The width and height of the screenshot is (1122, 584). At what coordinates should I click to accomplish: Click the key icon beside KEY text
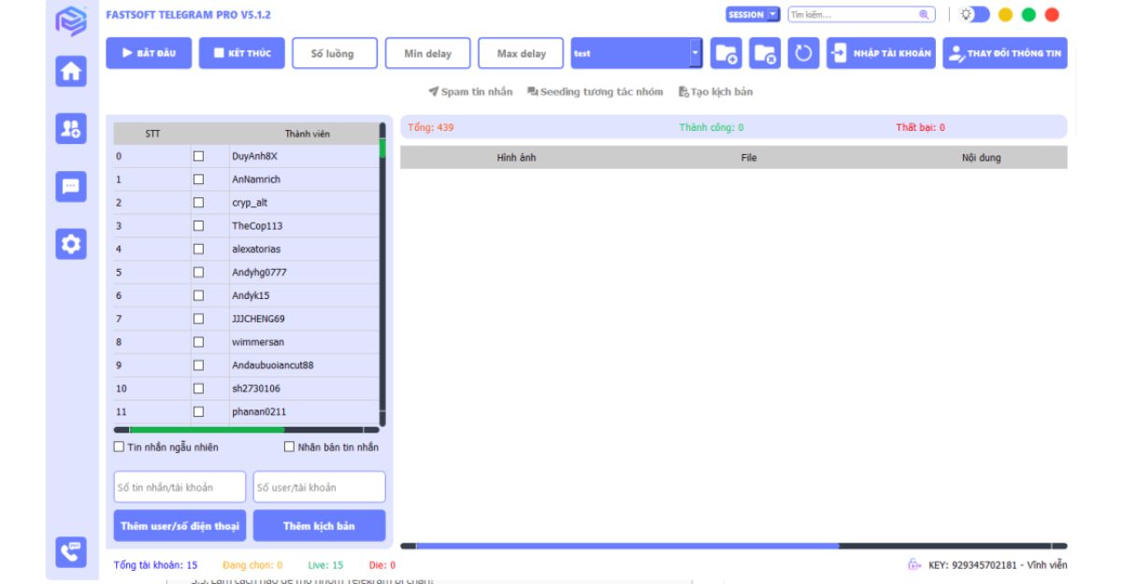coord(913,564)
